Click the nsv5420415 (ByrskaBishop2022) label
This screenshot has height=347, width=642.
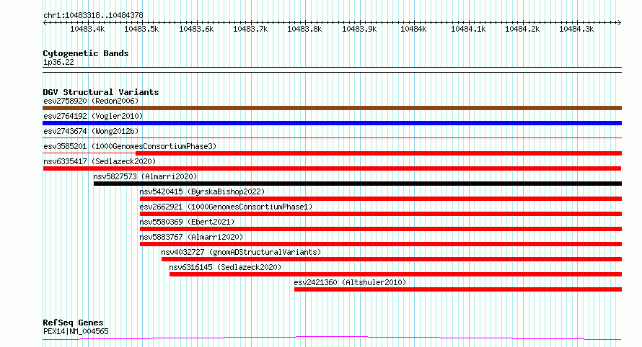[x=202, y=191]
